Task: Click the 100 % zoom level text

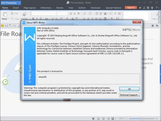Action: 121,119
